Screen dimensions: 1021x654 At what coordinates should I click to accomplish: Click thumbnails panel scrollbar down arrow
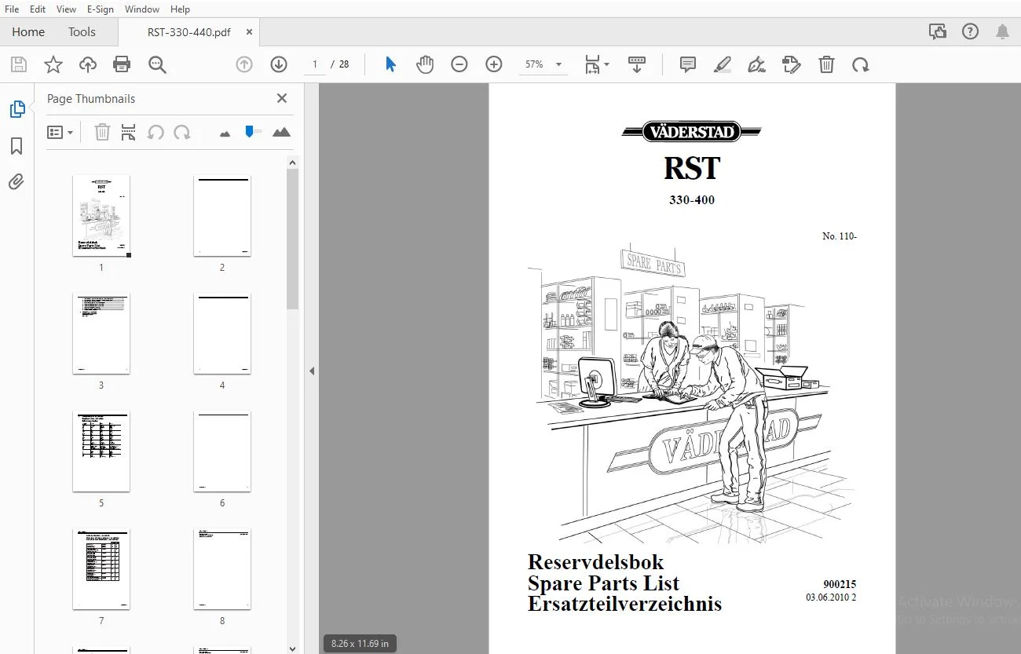click(x=293, y=649)
